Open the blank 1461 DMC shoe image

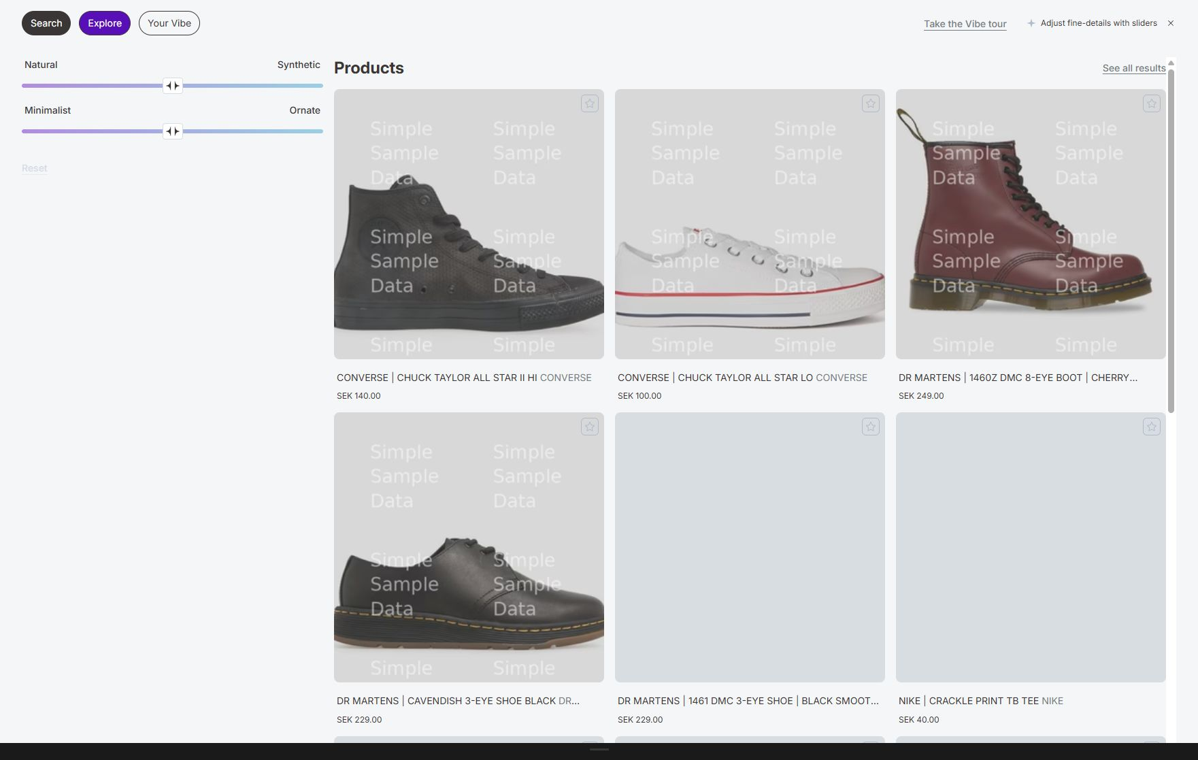[750, 547]
